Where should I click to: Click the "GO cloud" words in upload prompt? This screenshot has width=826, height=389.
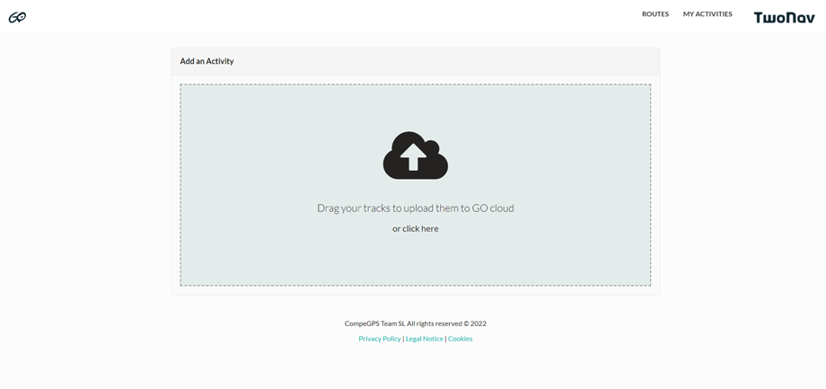click(x=493, y=208)
